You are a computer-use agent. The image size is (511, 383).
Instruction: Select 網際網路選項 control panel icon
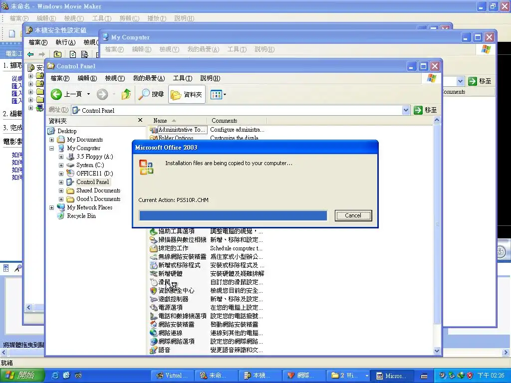coord(176,341)
